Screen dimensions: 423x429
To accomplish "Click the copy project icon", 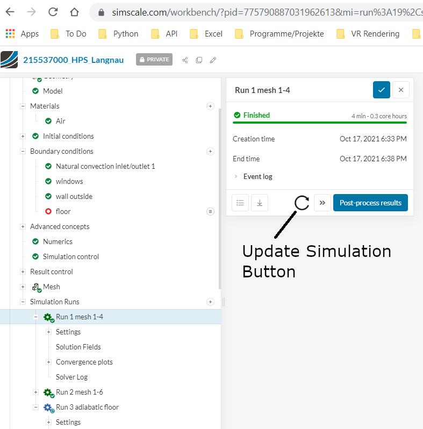I will pos(199,60).
